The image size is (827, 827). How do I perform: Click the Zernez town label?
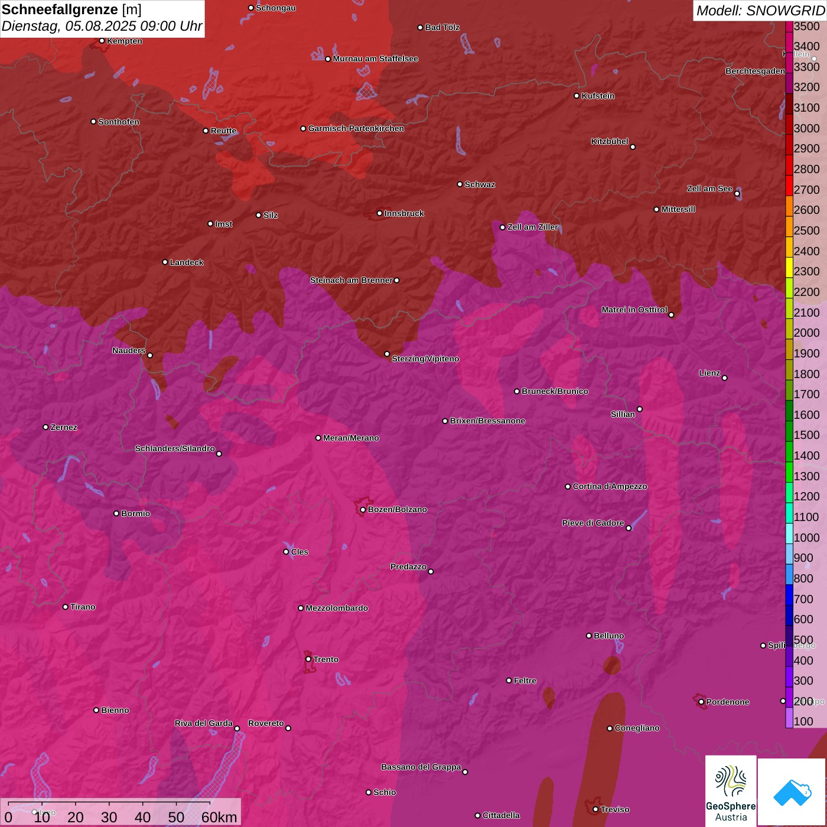click(64, 427)
